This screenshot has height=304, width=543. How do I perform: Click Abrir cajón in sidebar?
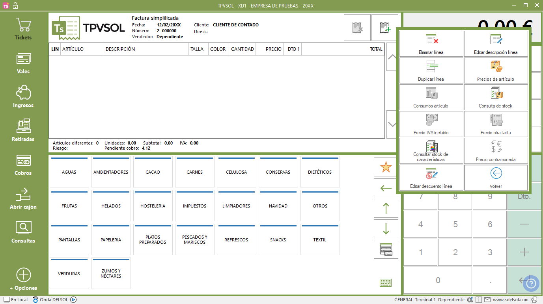coord(23,198)
